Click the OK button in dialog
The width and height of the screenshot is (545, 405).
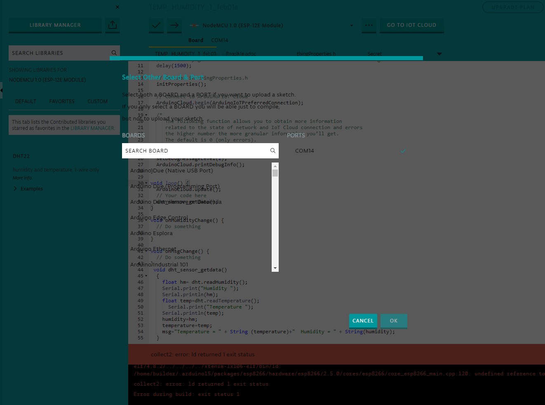click(x=394, y=321)
